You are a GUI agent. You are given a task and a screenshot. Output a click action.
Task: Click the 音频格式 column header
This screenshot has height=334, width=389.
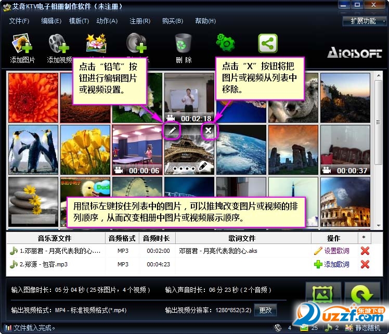click(122, 238)
